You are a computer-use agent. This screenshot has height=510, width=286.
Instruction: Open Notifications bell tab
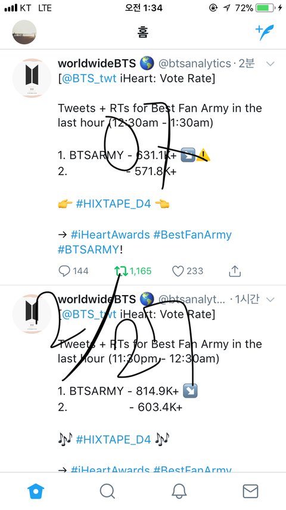[179, 491]
